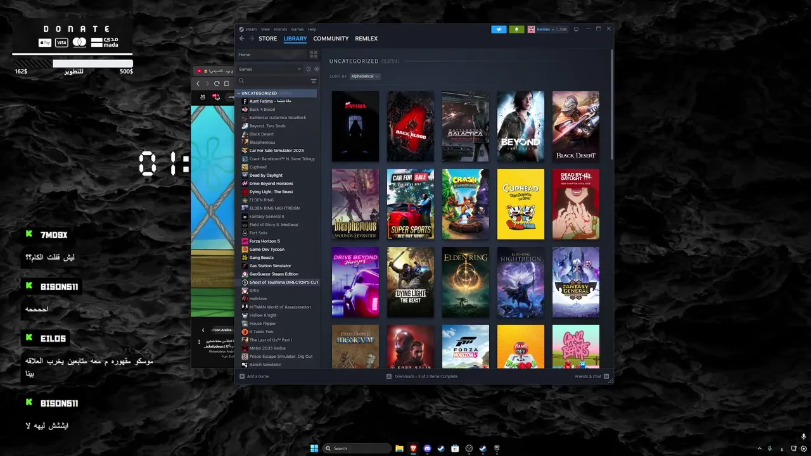Open the View menu

(x=265, y=29)
